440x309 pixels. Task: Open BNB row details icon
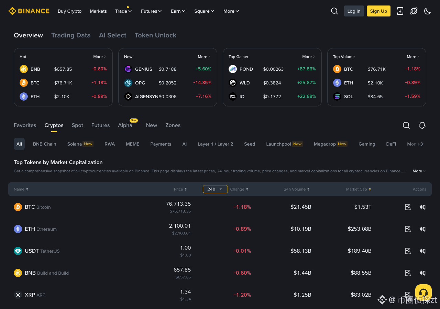click(408, 273)
